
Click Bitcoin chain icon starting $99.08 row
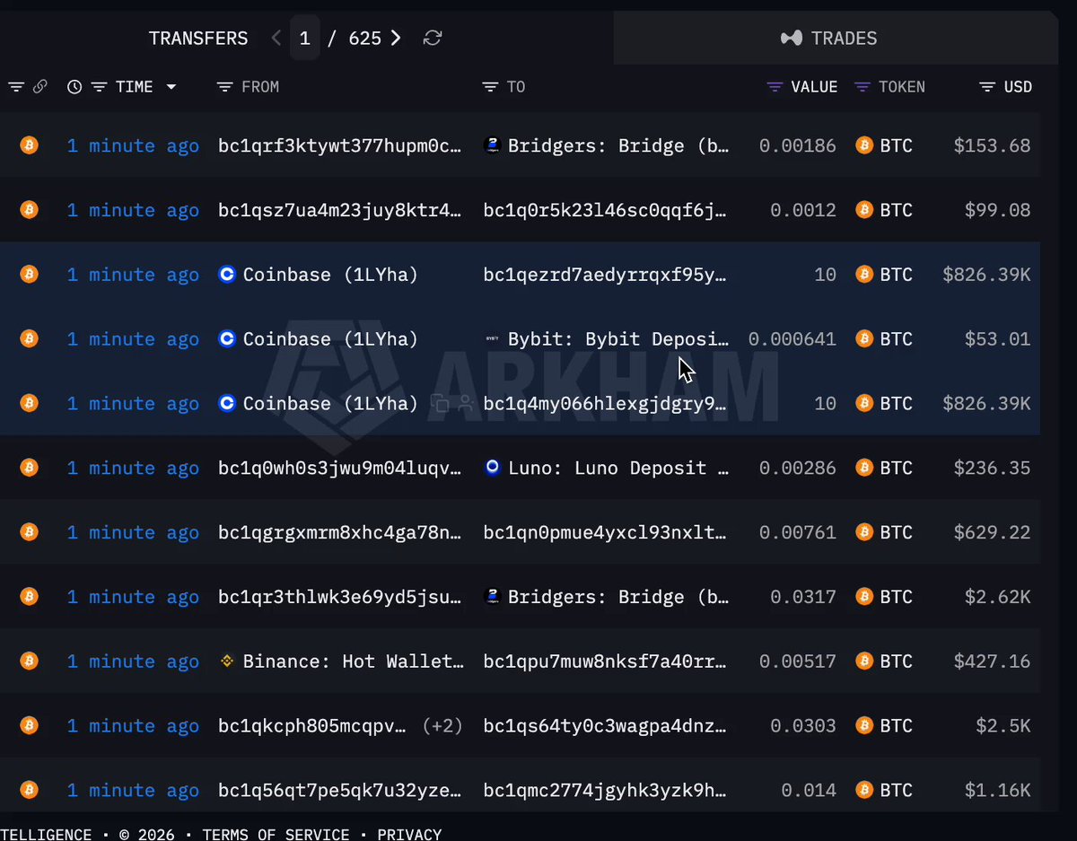(x=30, y=210)
